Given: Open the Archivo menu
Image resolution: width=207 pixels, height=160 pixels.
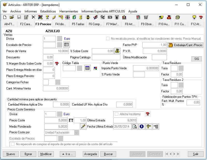Looking at the screenshot, I should point(16,11).
